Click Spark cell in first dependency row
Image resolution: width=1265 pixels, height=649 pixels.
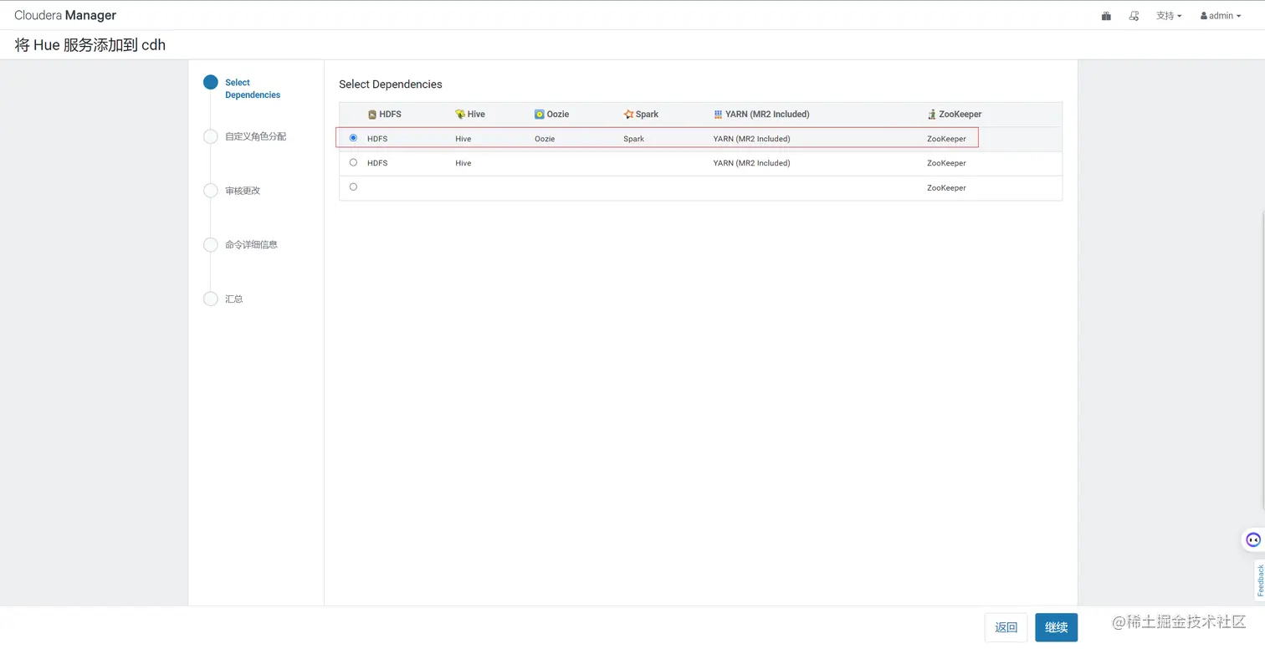pyautogui.click(x=633, y=139)
